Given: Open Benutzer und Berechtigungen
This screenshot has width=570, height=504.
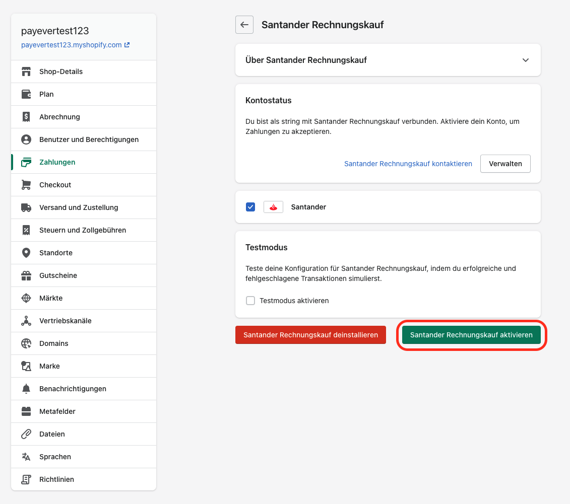Looking at the screenshot, I should click(84, 139).
